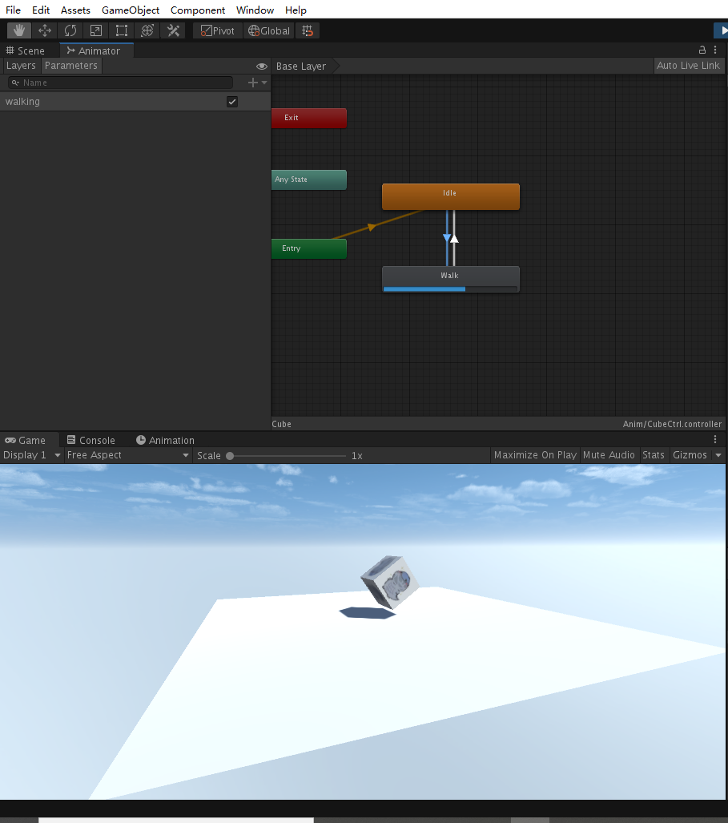This screenshot has height=823, width=728.
Task: Select the Rotate tool
Action: click(70, 31)
